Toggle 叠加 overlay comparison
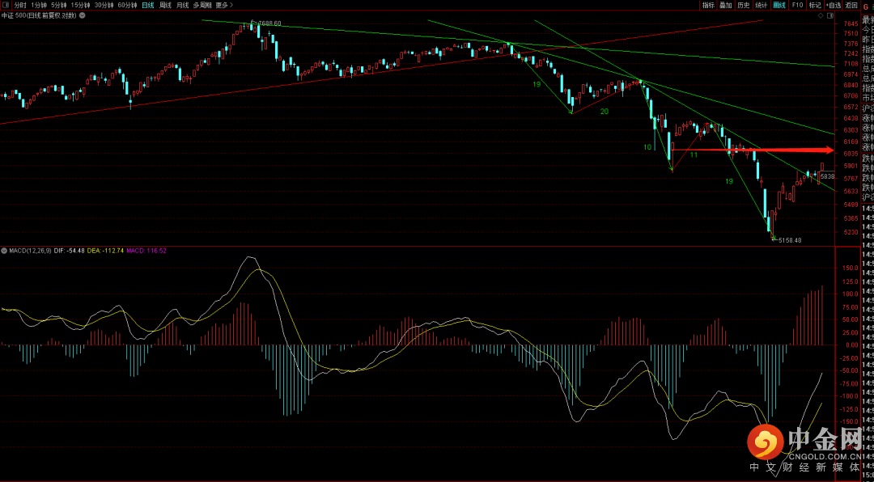 pyautogui.click(x=726, y=5)
